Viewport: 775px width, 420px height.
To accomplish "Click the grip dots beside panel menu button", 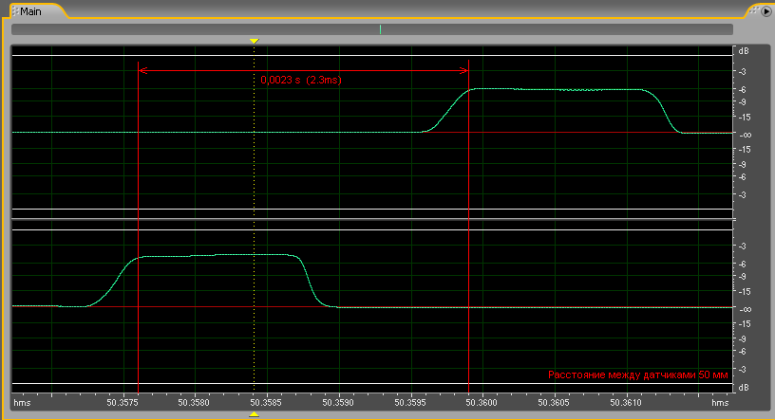I will (x=754, y=9).
